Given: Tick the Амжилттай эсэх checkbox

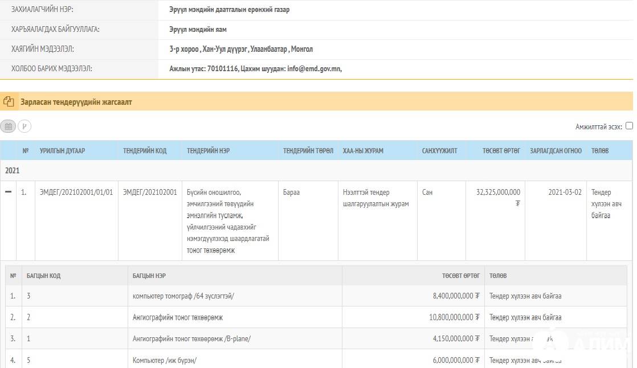Looking at the screenshot, I should click(629, 126).
